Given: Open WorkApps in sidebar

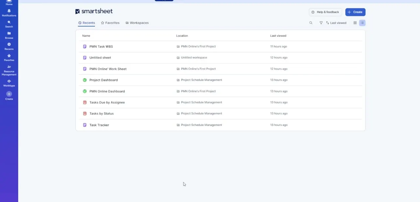Looking at the screenshot, I should pos(9,83).
